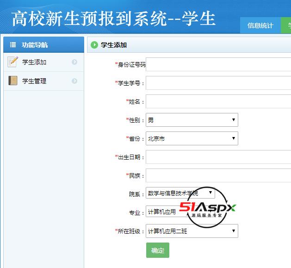Open the 性别 dropdown
This screenshot has width=291, height=268.
pyautogui.click(x=192, y=120)
